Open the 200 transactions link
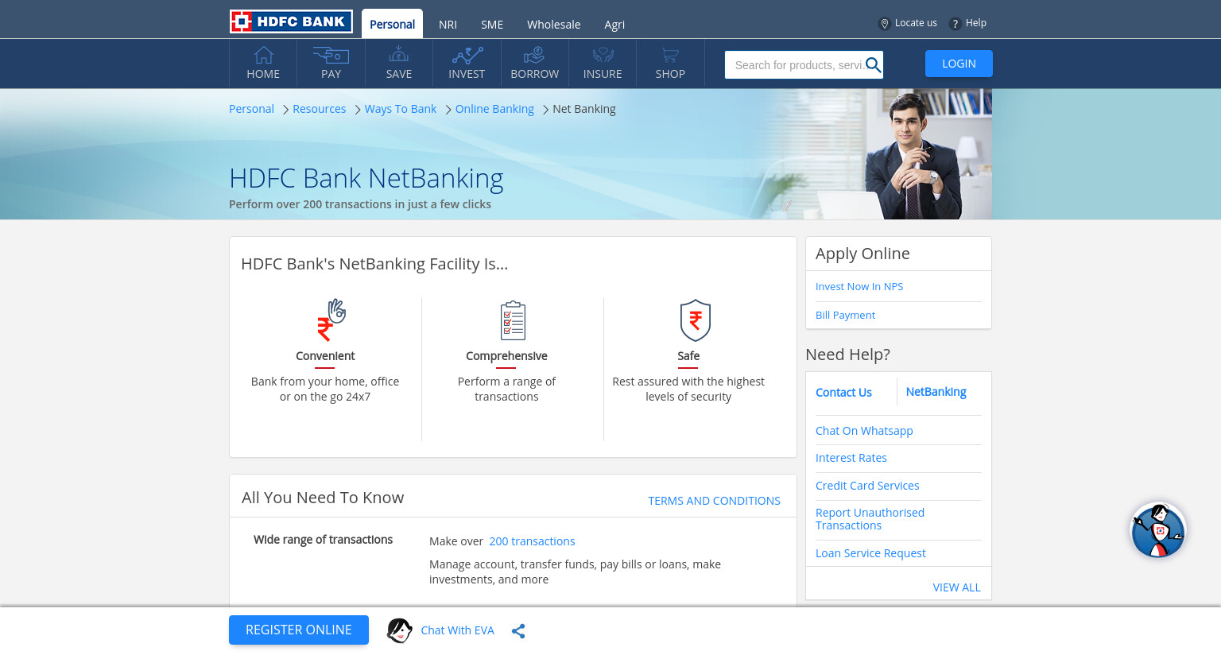The height and width of the screenshot is (655, 1221). 532,541
